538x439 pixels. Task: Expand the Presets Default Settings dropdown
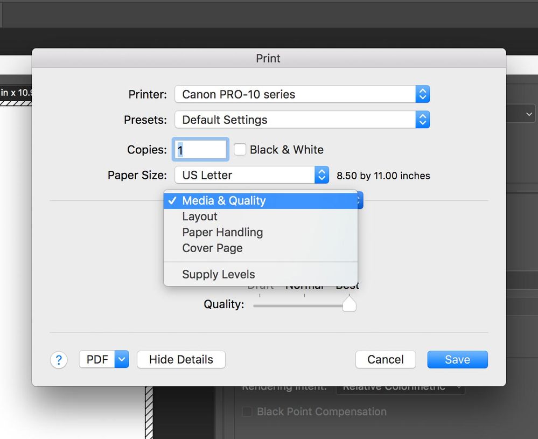[x=302, y=120]
